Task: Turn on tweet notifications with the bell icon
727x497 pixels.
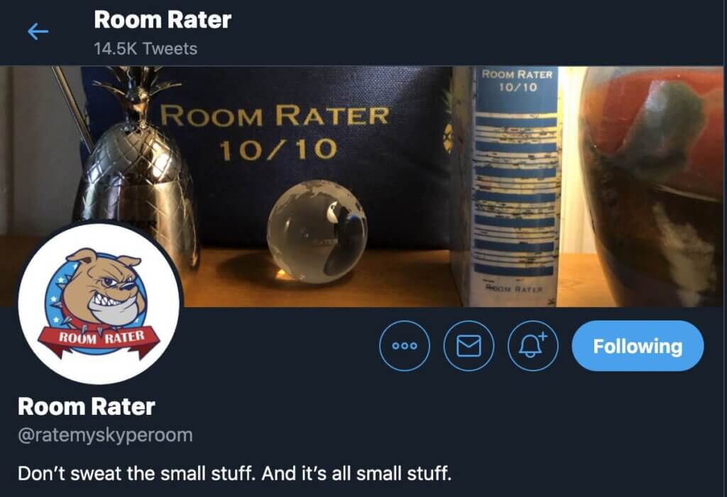Action: click(532, 346)
